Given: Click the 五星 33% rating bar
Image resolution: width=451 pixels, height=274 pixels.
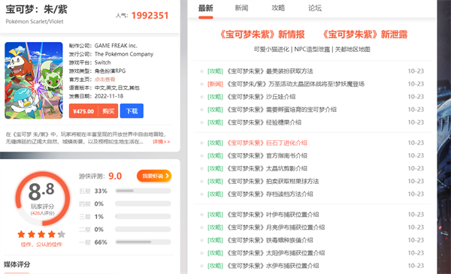Looking at the screenshot, I should [143, 191].
